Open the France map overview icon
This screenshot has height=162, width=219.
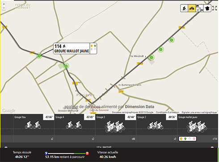tap(207, 8)
